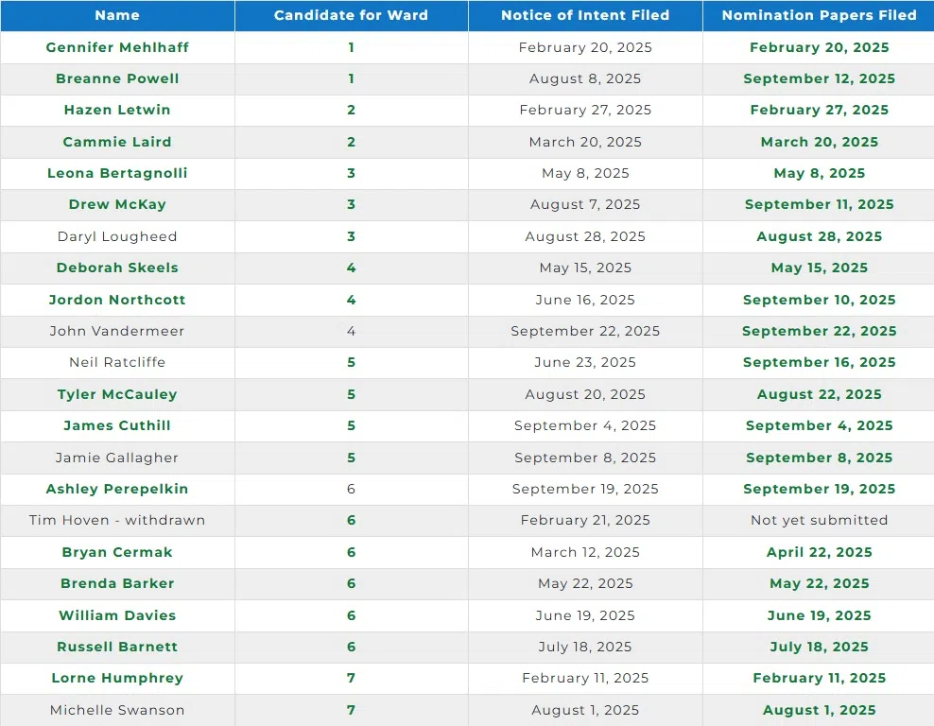The image size is (934, 726).
Task: View Bryan Cermak's April 22, 2025 nomination papers
Action: click(819, 552)
